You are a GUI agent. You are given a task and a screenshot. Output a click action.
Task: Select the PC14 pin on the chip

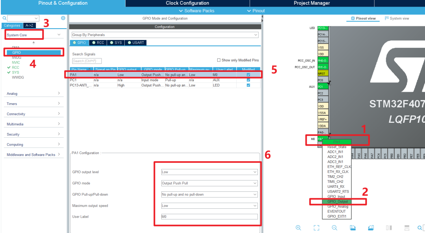click(323, 35)
